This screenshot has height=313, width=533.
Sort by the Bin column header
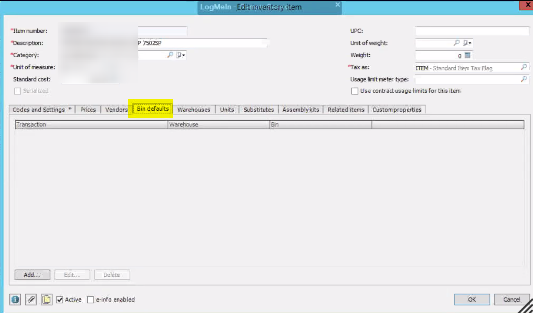[x=321, y=125]
